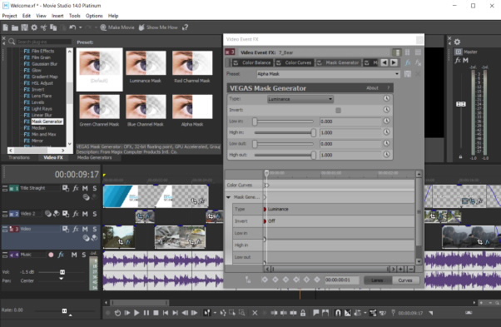Select the Color Curves plug-in button
This screenshot has width=501, height=327.
point(295,62)
